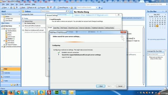Viewport: 168px width, 95px height.
Task: Open the Help menu
Action: point(34,4)
